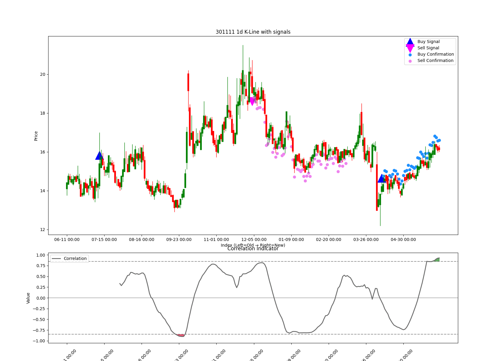Click the price axis tick 14

[42, 191]
